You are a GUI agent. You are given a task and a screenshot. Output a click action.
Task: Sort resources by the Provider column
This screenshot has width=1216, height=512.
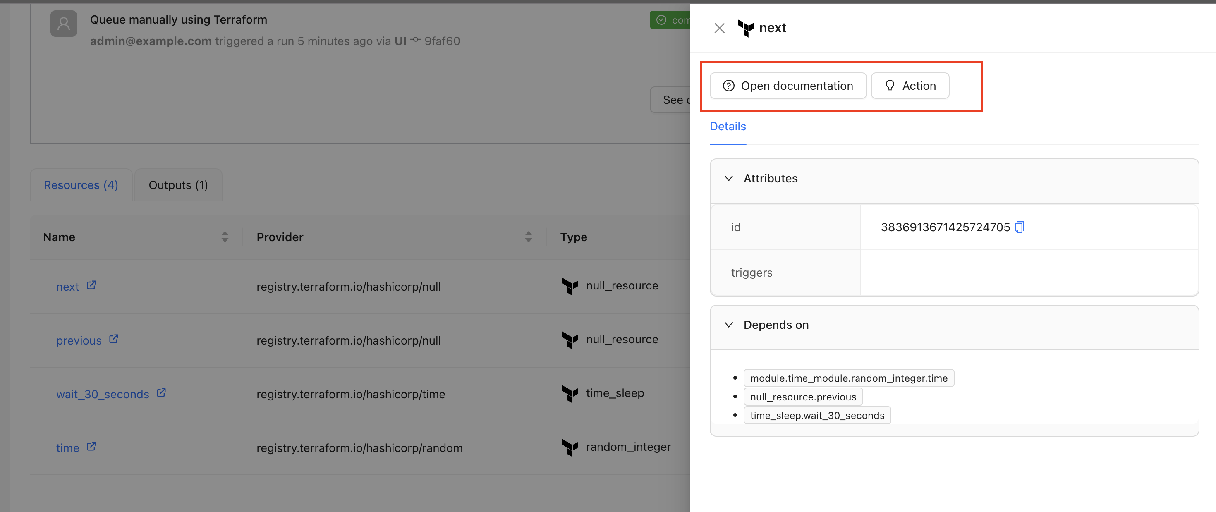click(x=528, y=237)
